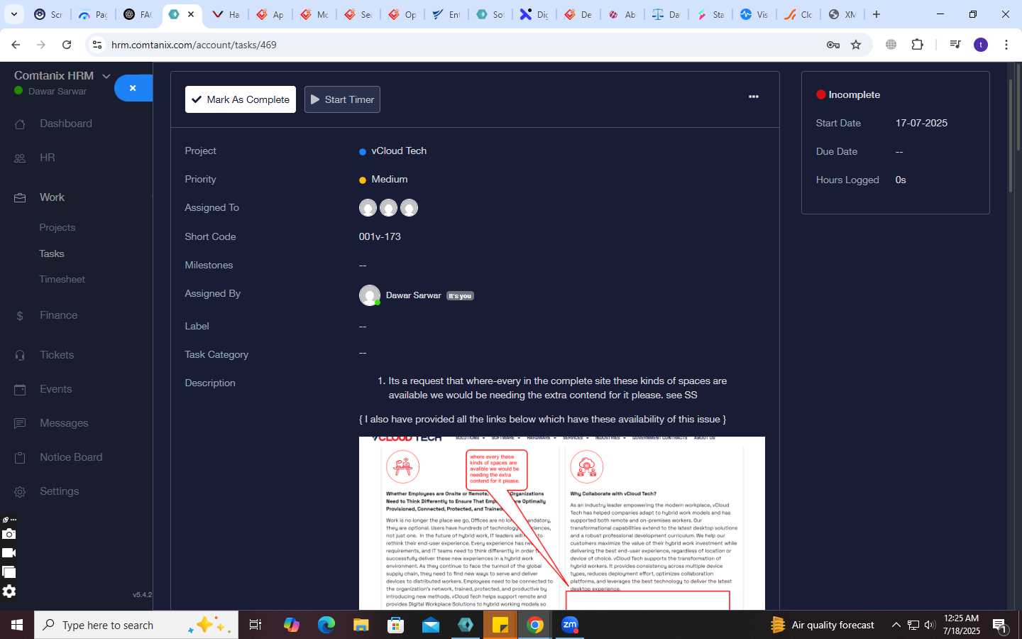1022x639 pixels.
Task: Select Tasks in the Work submenu
Action: click(52, 254)
